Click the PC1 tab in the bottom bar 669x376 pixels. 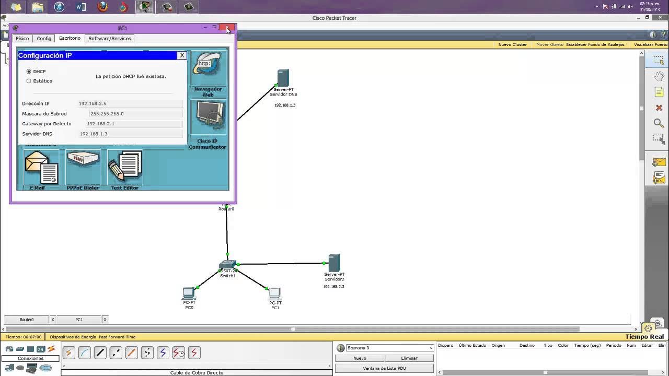79,320
